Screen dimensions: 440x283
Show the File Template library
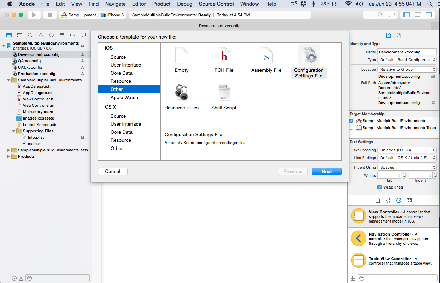(x=377, y=200)
